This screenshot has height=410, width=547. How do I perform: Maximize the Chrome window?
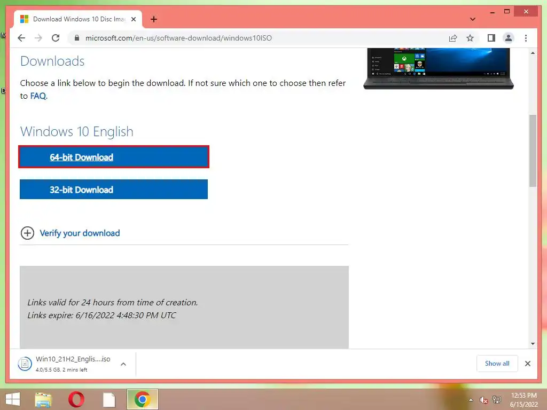point(507,12)
